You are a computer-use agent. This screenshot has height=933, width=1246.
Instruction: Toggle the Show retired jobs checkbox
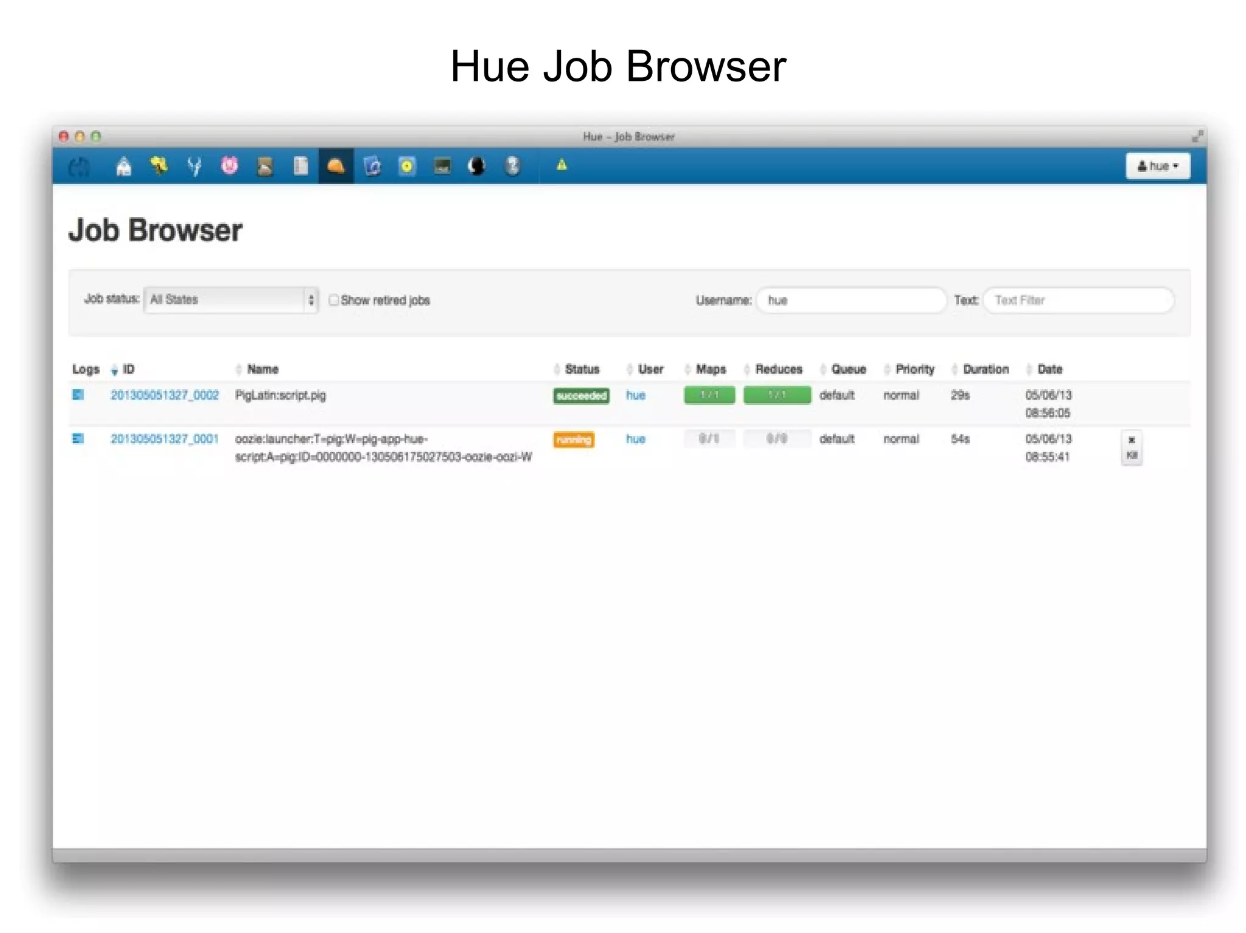[333, 300]
